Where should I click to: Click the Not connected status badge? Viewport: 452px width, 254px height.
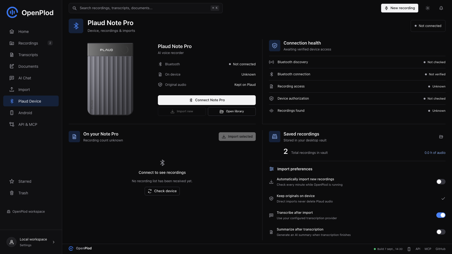point(428,26)
